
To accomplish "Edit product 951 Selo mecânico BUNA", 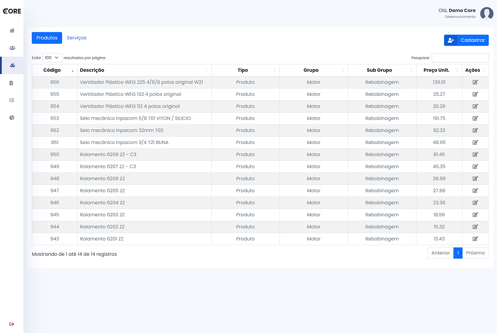I will point(475,142).
